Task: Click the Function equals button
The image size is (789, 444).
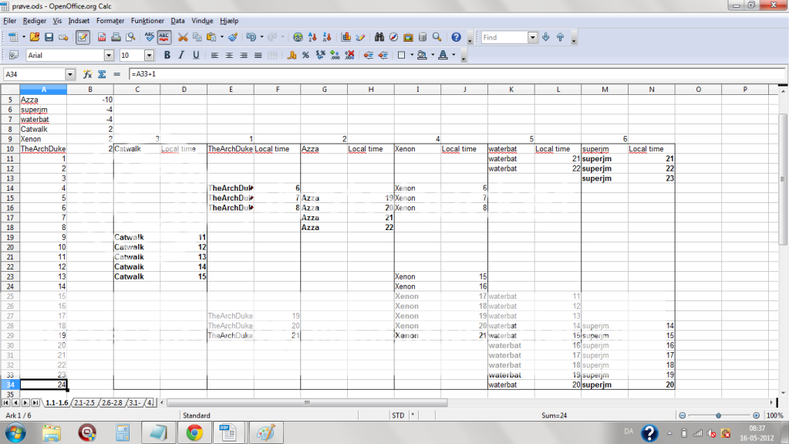Action: [116, 74]
